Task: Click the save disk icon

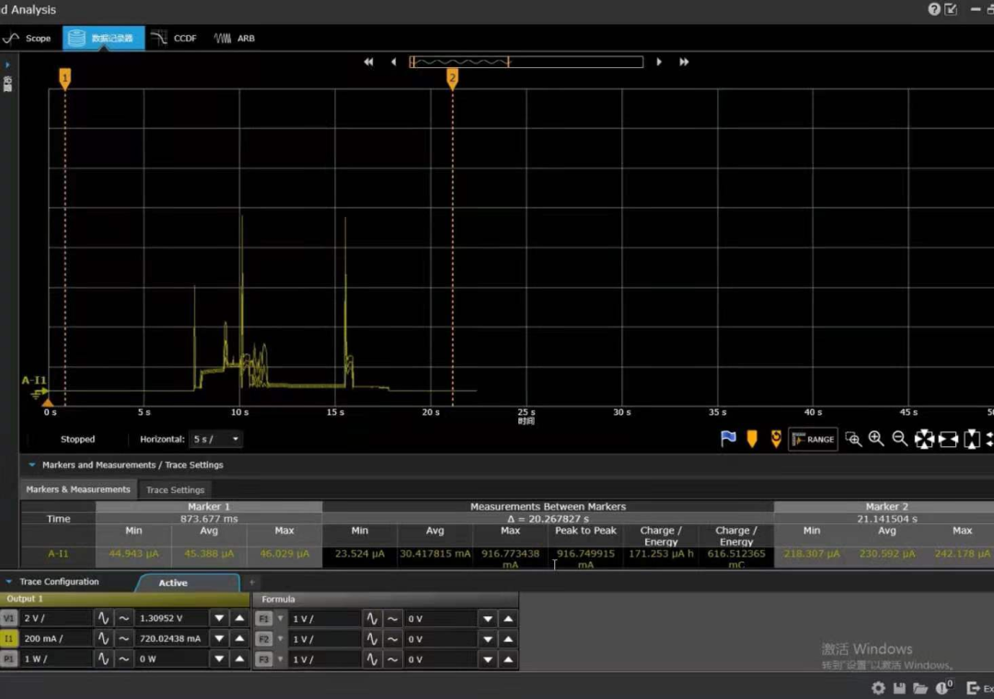Action: tap(899, 688)
